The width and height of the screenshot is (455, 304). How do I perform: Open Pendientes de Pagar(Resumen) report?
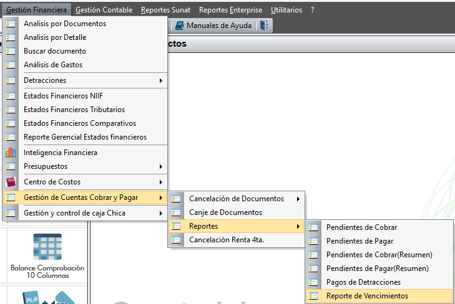click(379, 268)
